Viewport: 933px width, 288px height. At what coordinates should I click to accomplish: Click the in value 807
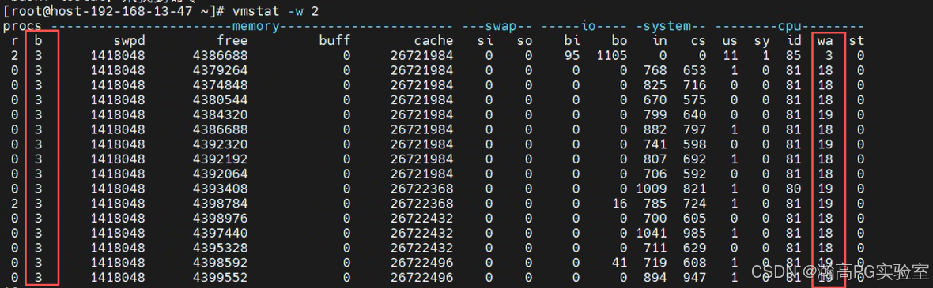(x=655, y=159)
